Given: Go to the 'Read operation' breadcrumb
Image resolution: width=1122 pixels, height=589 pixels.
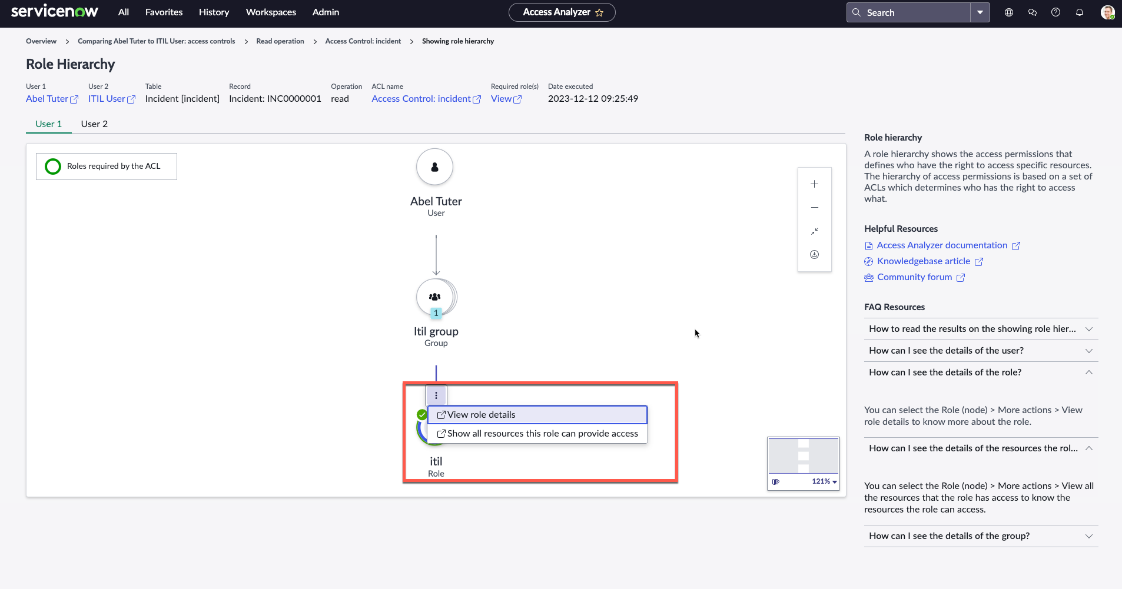Looking at the screenshot, I should (280, 41).
